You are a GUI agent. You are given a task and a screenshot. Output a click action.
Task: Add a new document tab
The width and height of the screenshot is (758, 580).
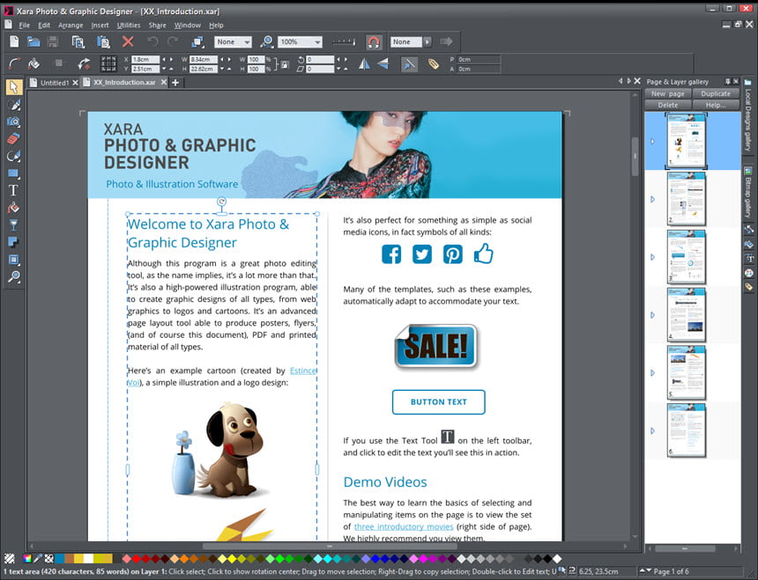point(175,83)
